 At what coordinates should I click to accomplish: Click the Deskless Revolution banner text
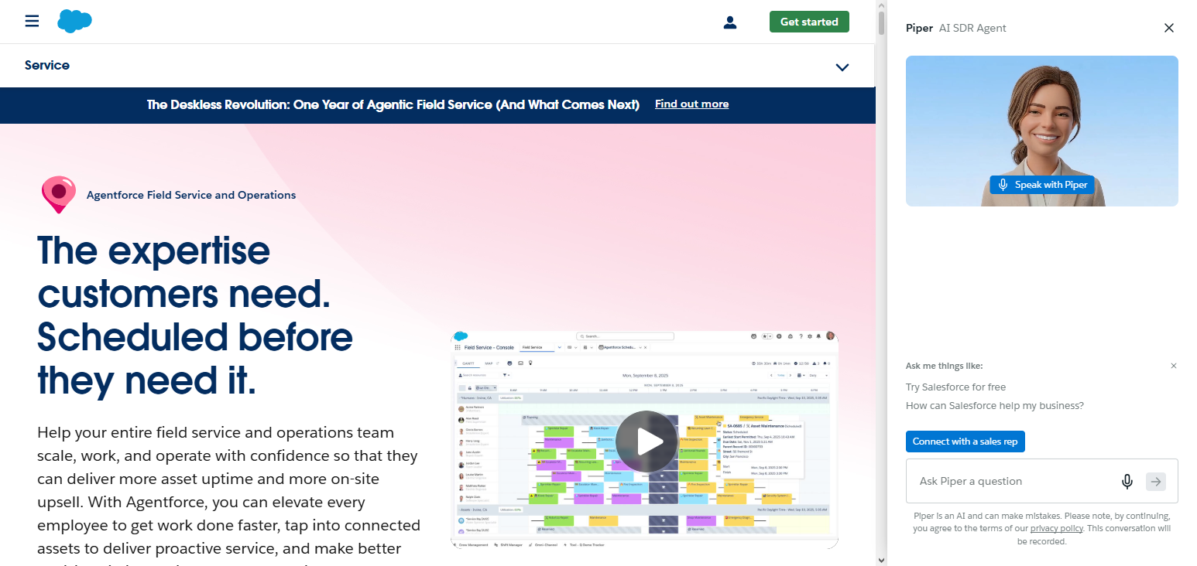click(x=393, y=104)
